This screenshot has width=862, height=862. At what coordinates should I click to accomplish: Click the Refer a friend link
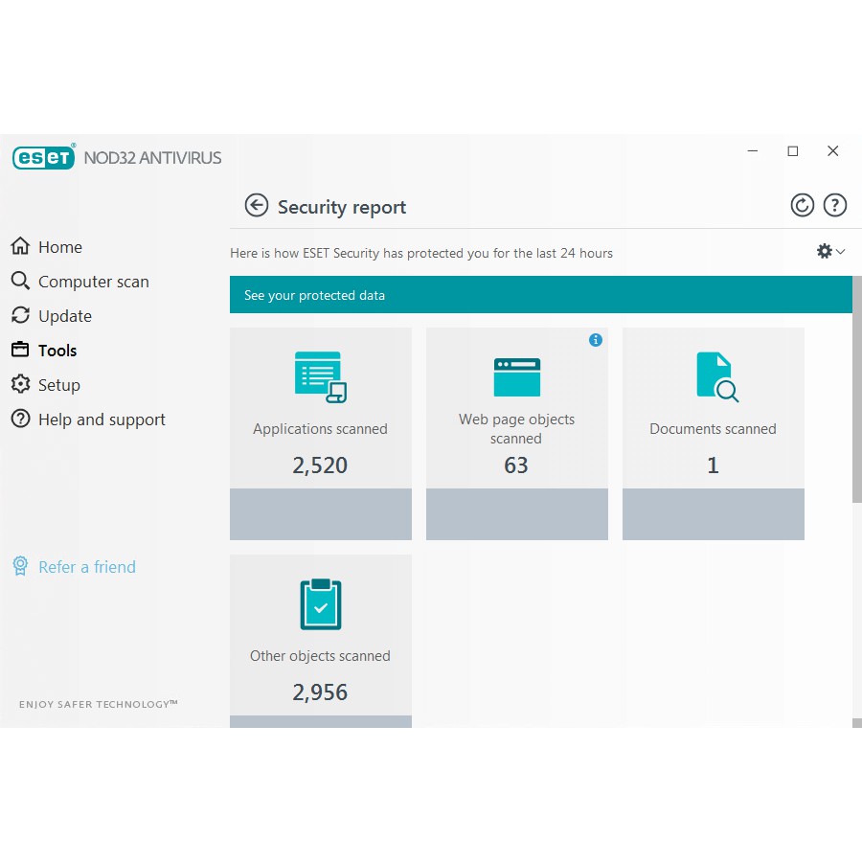click(x=86, y=567)
